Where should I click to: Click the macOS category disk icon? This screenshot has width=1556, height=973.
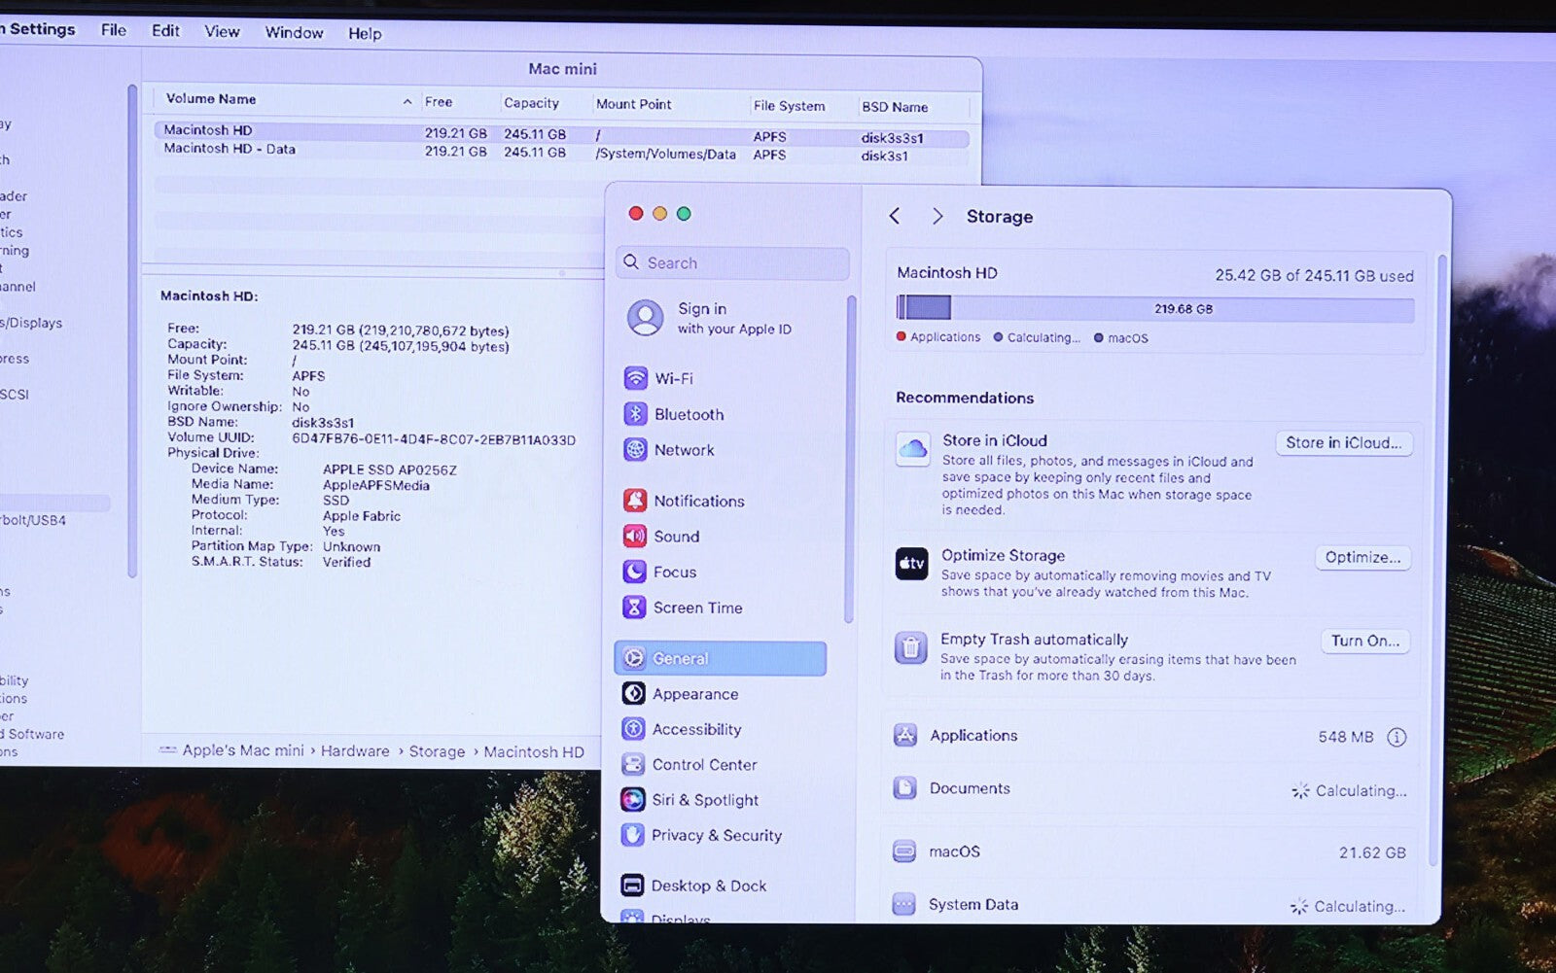[x=904, y=851]
